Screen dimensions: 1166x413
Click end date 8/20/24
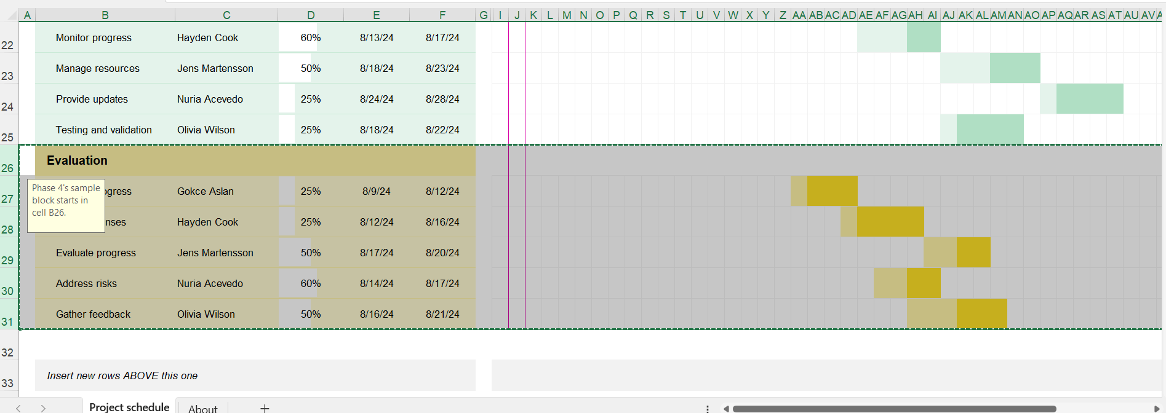pyautogui.click(x=442, y=253)
